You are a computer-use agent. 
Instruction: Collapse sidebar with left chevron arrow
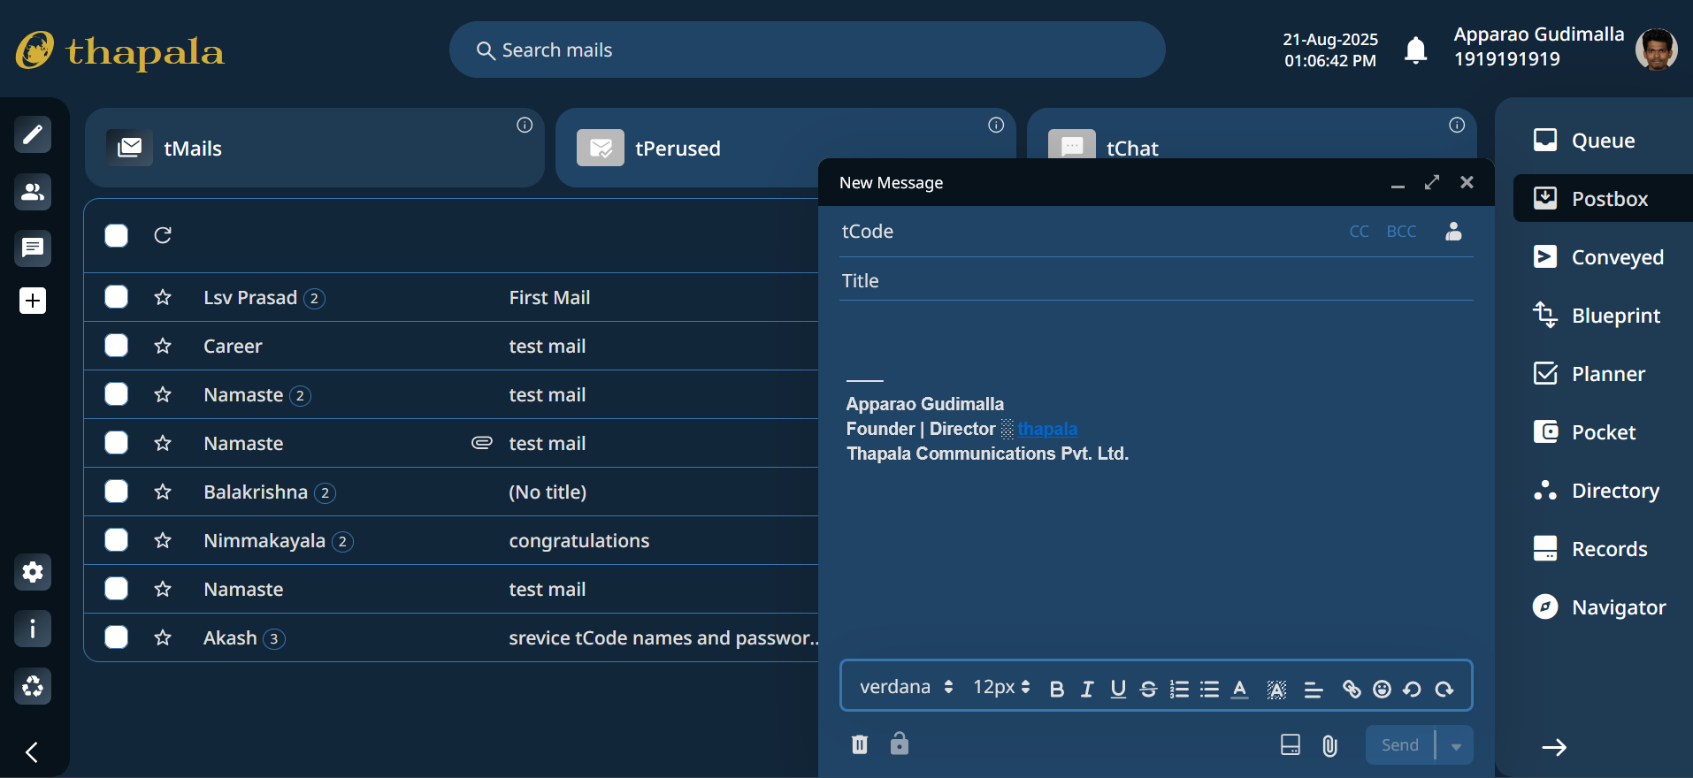coord(33,752)
